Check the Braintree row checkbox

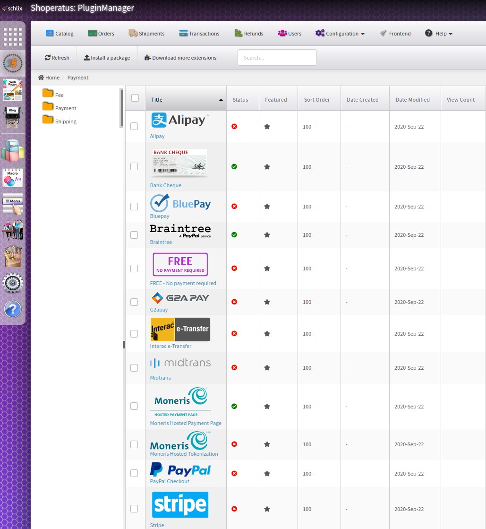[x=134, y=235]
